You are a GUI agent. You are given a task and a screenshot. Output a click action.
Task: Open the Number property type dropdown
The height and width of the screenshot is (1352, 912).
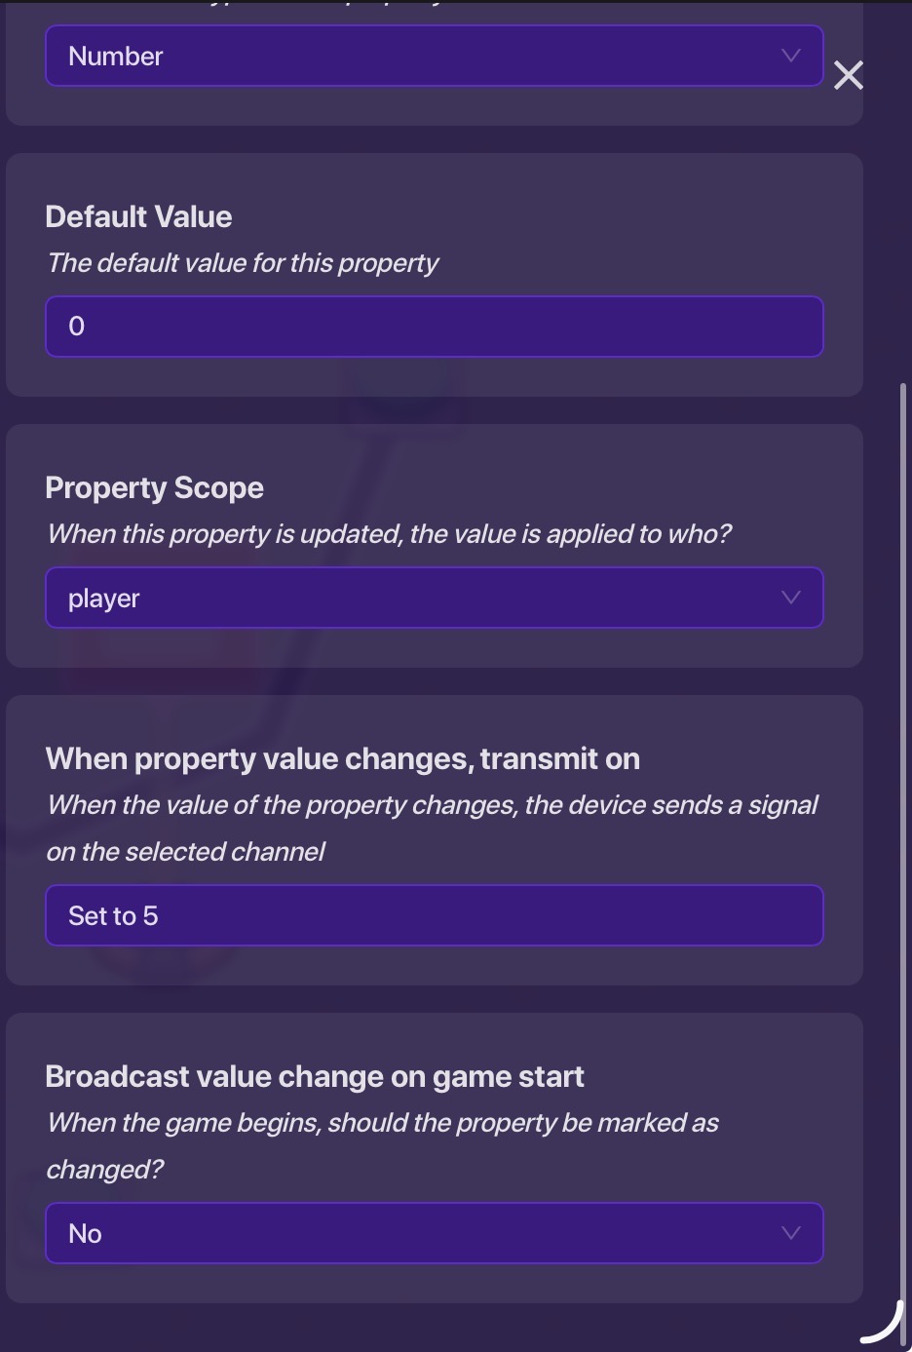pos(434,57)
